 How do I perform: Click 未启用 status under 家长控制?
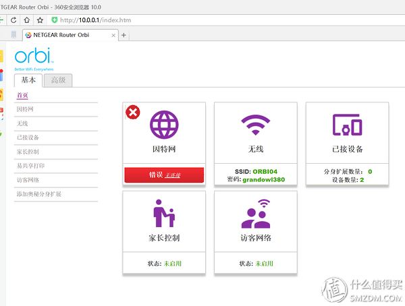coord(173,264)
